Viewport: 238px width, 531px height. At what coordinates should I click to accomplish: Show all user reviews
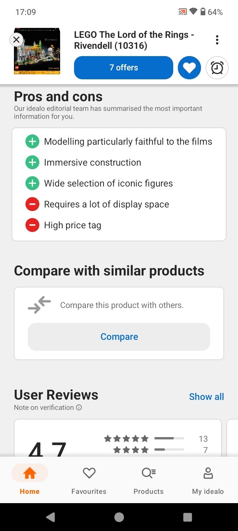click(x=206, y=397)
